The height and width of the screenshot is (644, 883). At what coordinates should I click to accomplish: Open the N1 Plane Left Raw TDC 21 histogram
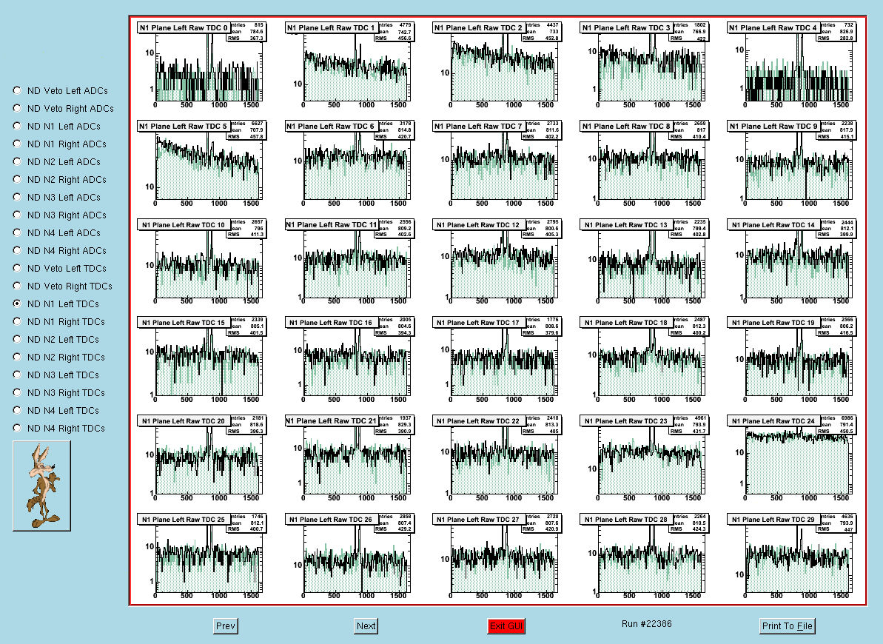coord(349,458)
